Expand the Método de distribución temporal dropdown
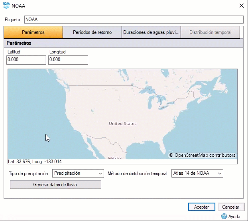The height and width of the screenshot is (221, 248). pos(197,174)
